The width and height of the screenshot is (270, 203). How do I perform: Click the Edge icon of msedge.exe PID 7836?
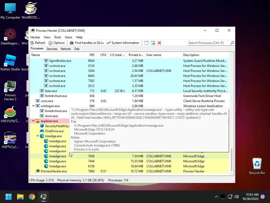tap(46, 156)
